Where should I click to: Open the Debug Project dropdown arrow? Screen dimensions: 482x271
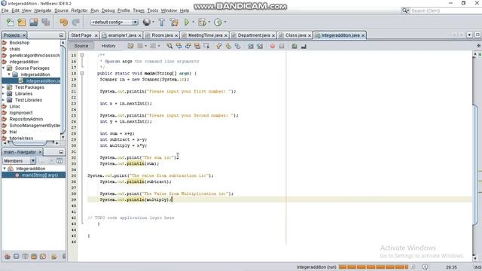click(x=209, y=22)
